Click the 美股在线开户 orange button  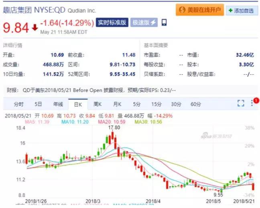(x=200, y=10)
